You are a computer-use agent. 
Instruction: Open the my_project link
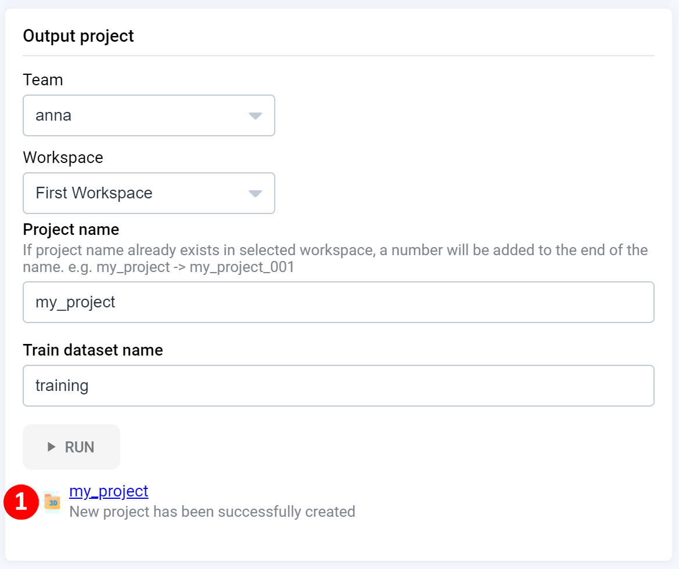[109, 491]
